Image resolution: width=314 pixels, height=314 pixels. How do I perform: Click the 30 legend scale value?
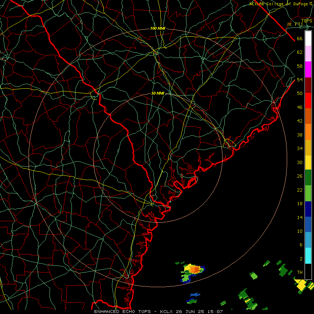[300, 162]
